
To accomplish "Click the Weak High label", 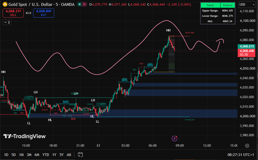I will tap(190, 33).
